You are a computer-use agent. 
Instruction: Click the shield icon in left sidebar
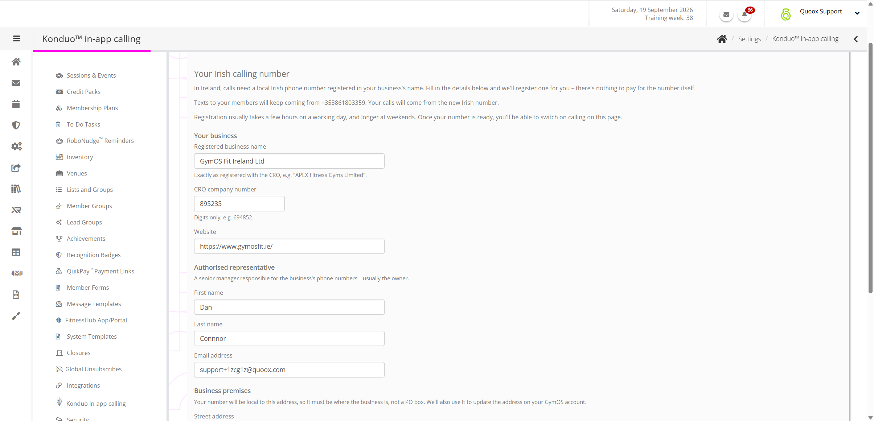coord(16,125)
